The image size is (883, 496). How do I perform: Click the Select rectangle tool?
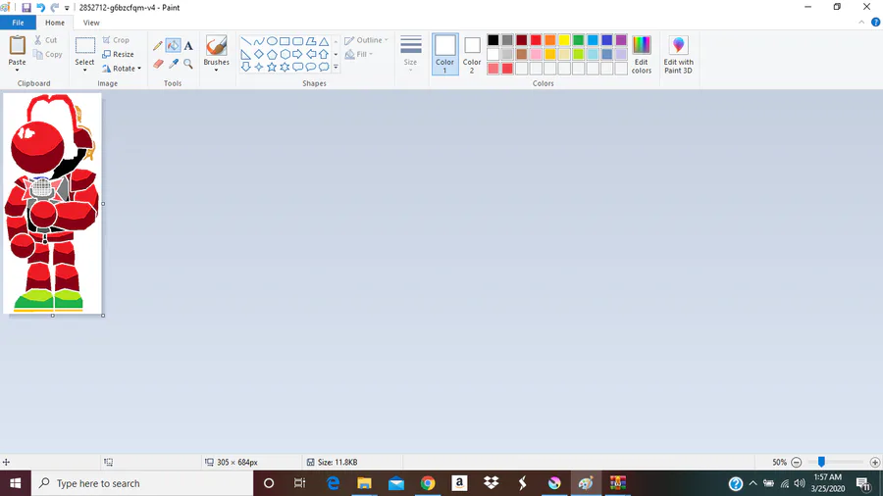(x=85, y=46)
